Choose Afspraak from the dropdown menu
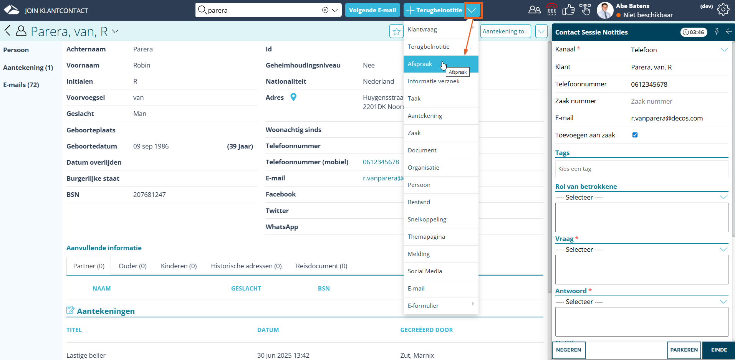The height and width of the screenshot is (360, 735). pyautogui.click(x=420, y=64)
